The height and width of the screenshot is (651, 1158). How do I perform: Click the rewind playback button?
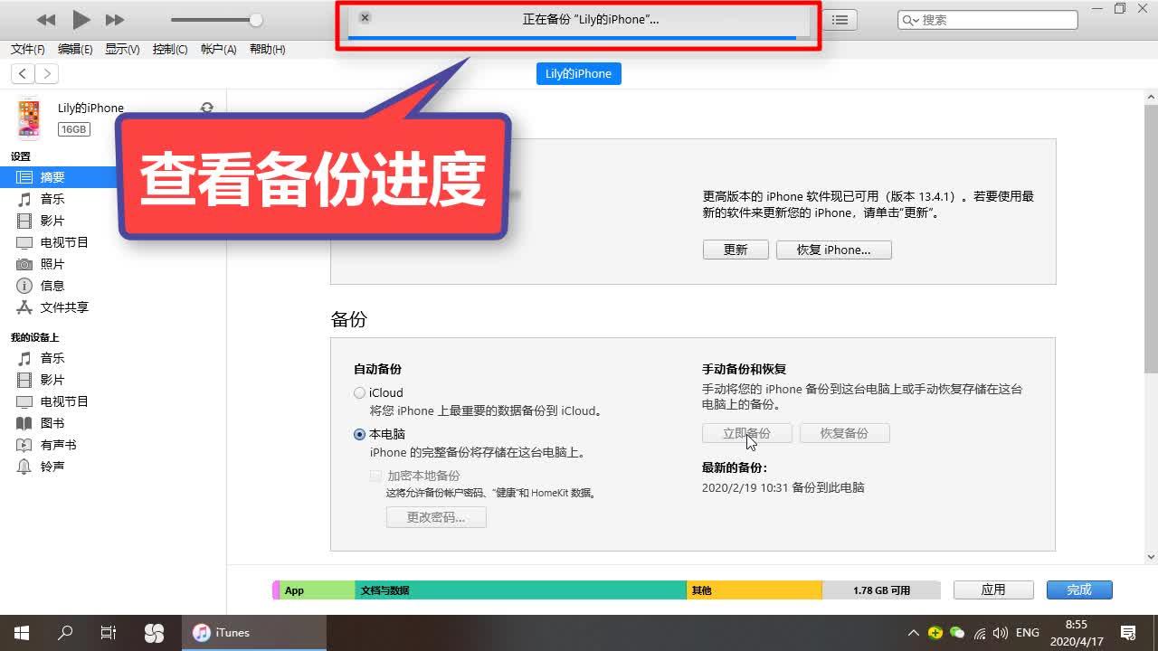tap(45, 20)
